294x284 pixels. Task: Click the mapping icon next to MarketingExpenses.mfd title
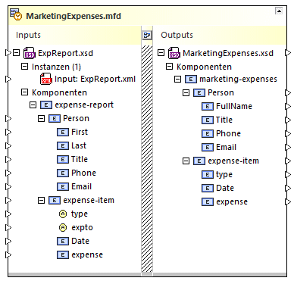point(16,14)
